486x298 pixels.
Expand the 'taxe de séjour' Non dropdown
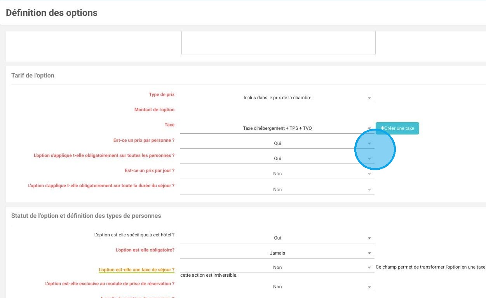[x=277, y=267]
